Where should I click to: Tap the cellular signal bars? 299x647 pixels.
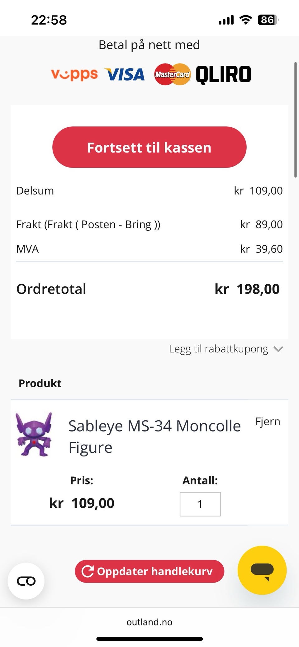point(226,20)
